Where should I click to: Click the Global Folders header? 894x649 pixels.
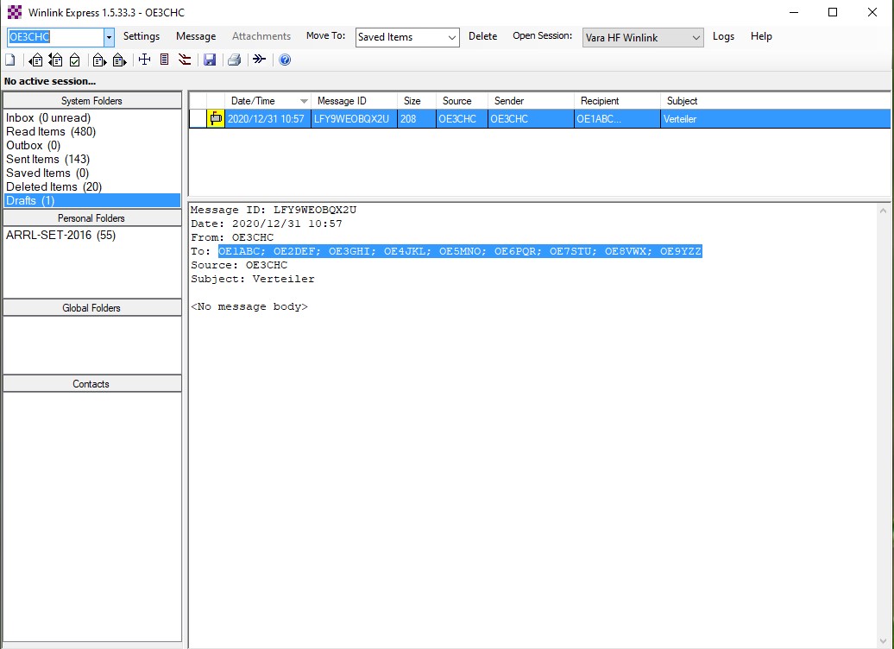pyautogui.click(x=91, y=308)
